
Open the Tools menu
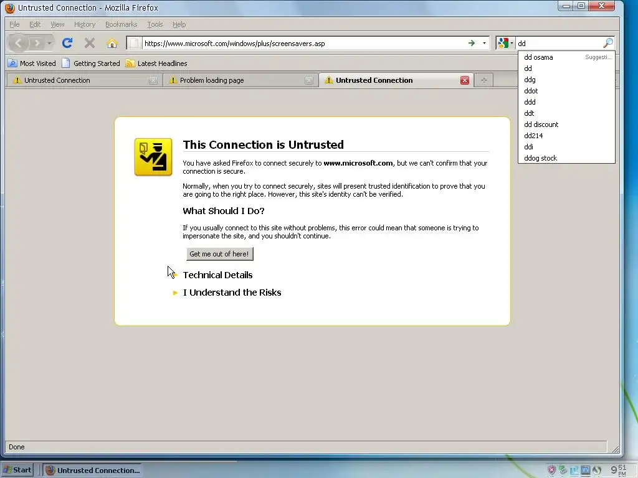coord(155,24)
